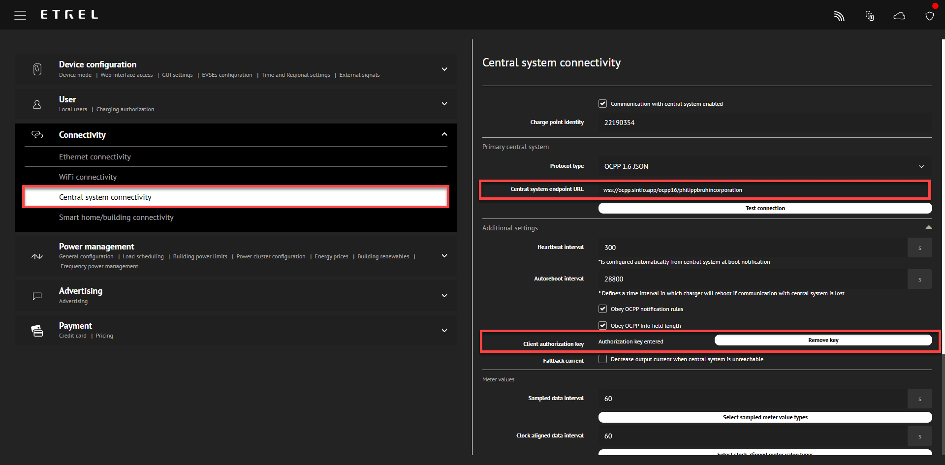Image resolution: width=945 pixels, height=465 pixels.
Task: Click the Power management waveform icon
Action: point(37,256)
